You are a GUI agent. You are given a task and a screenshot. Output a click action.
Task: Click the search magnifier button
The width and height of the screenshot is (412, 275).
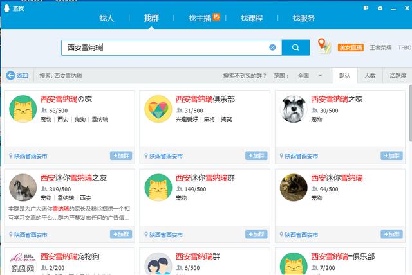(295, 48)
